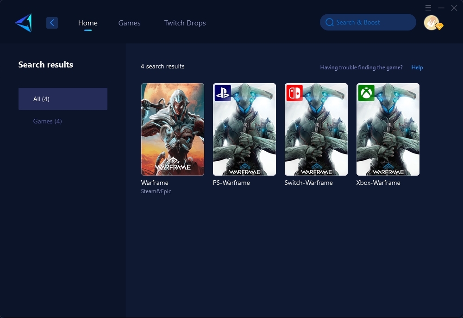Click the PlayStation logo badge
Image resolution: width=463 pixels, height=318 pixels.
coord(223,93)
